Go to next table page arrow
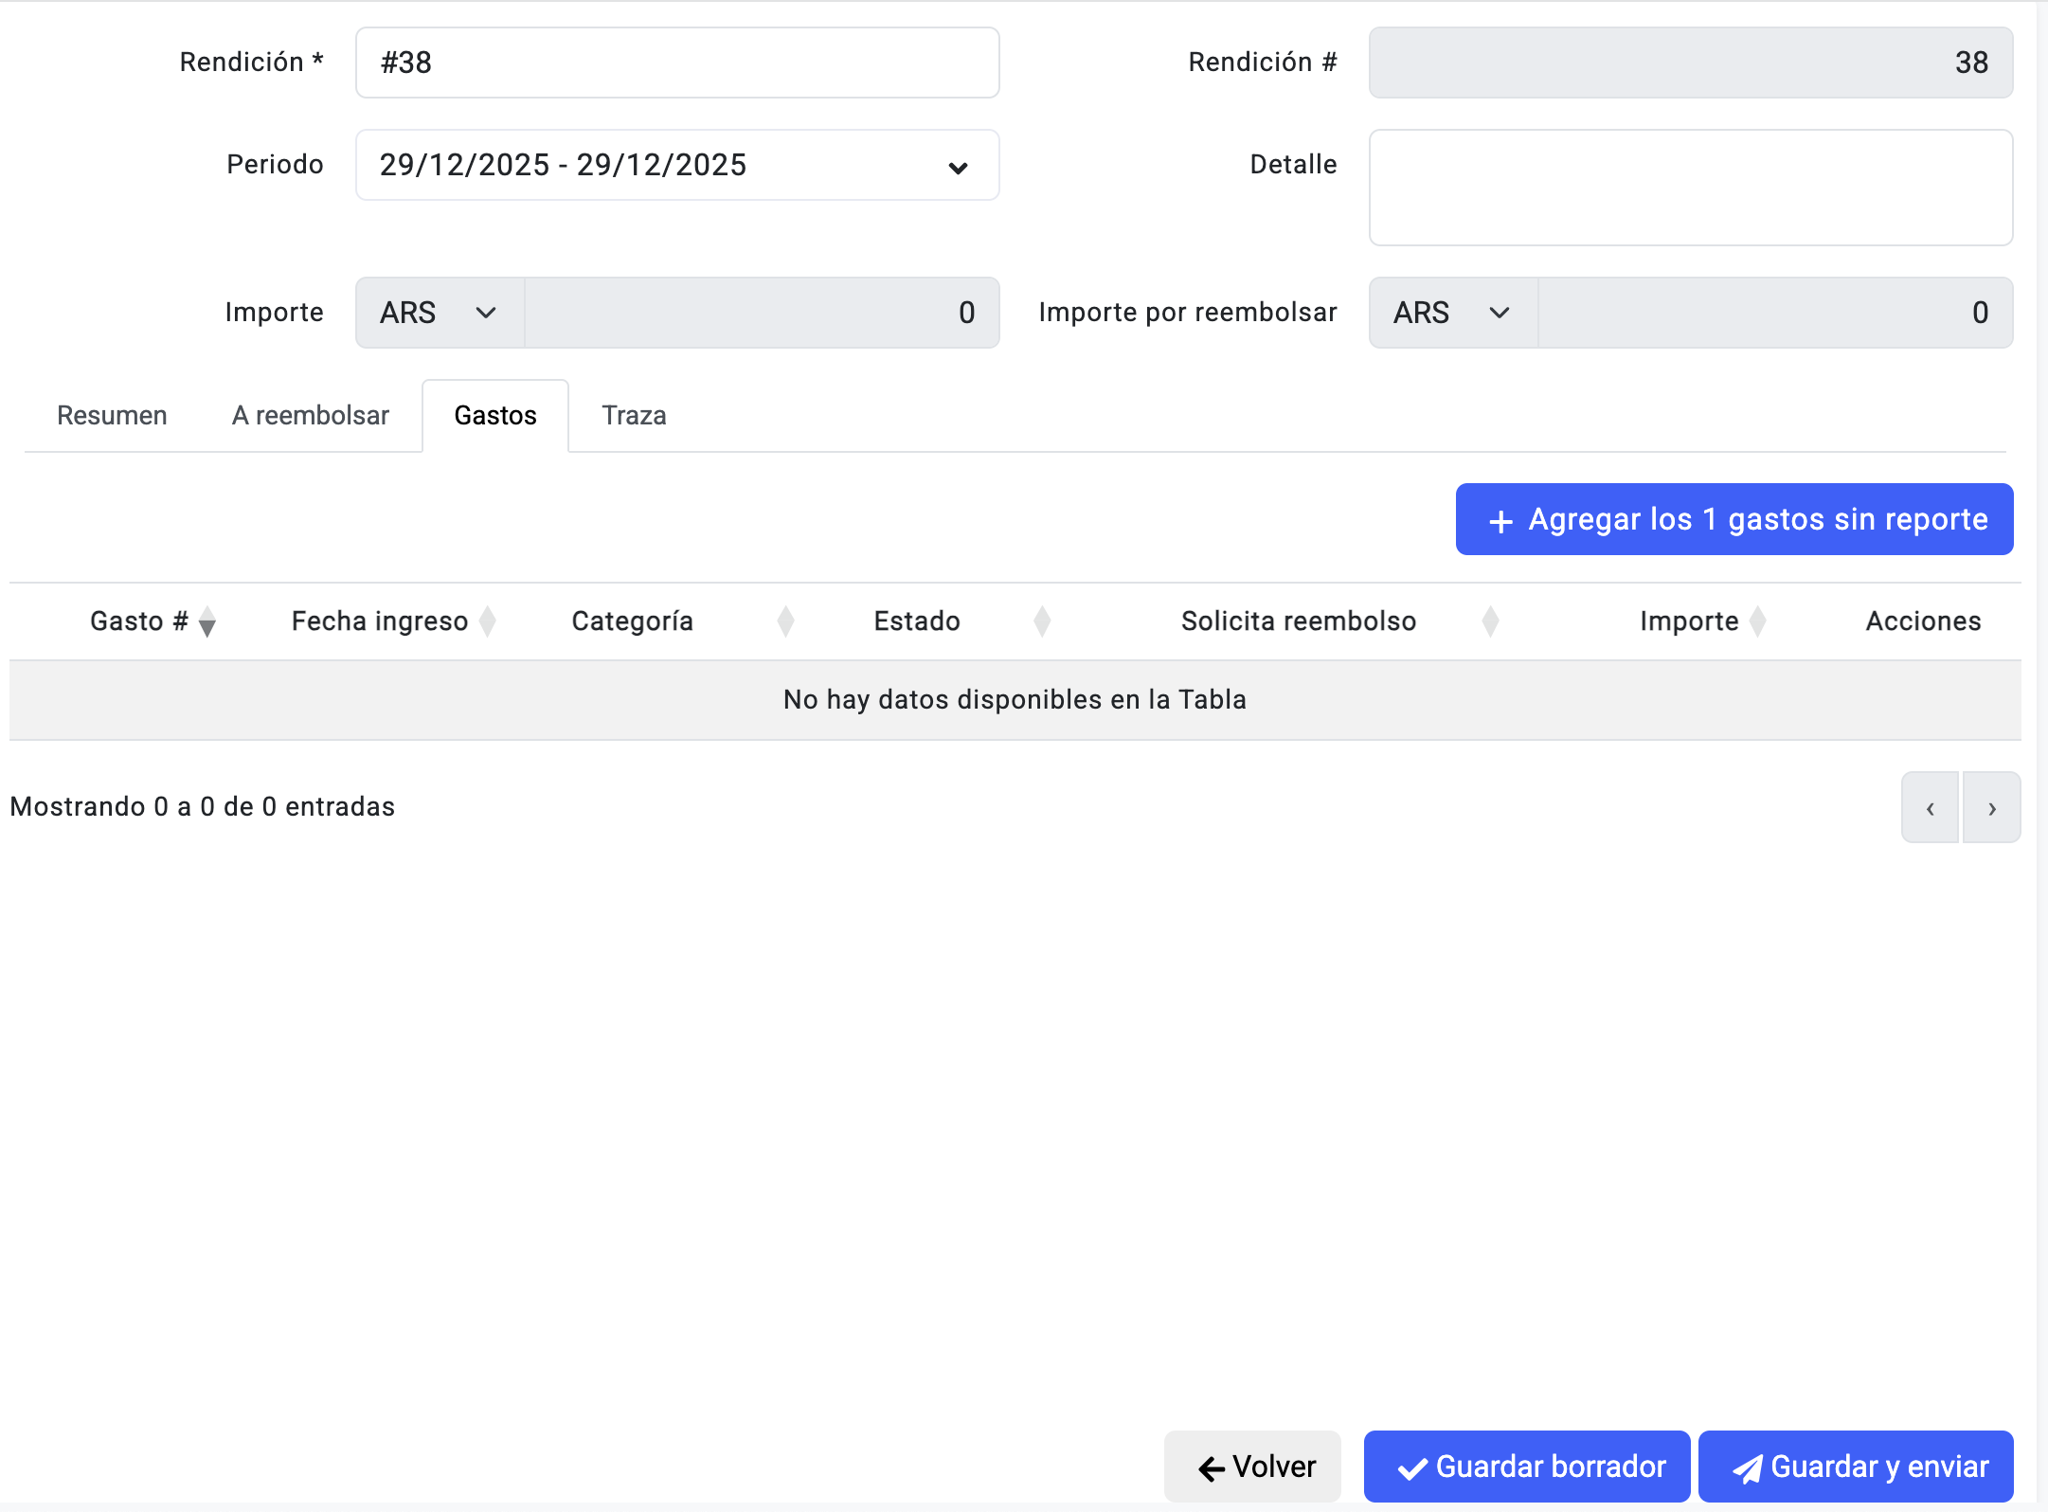Screen dimensions: 2048x1512 pyautogui.click(x=1991, y=808)
